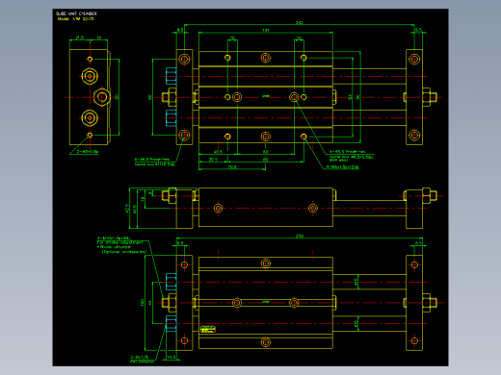Select the 141 body length dimension
501x375 pixels.
(x=266, y=31)
